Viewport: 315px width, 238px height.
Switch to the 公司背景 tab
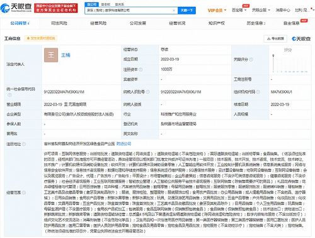(20, 23)
